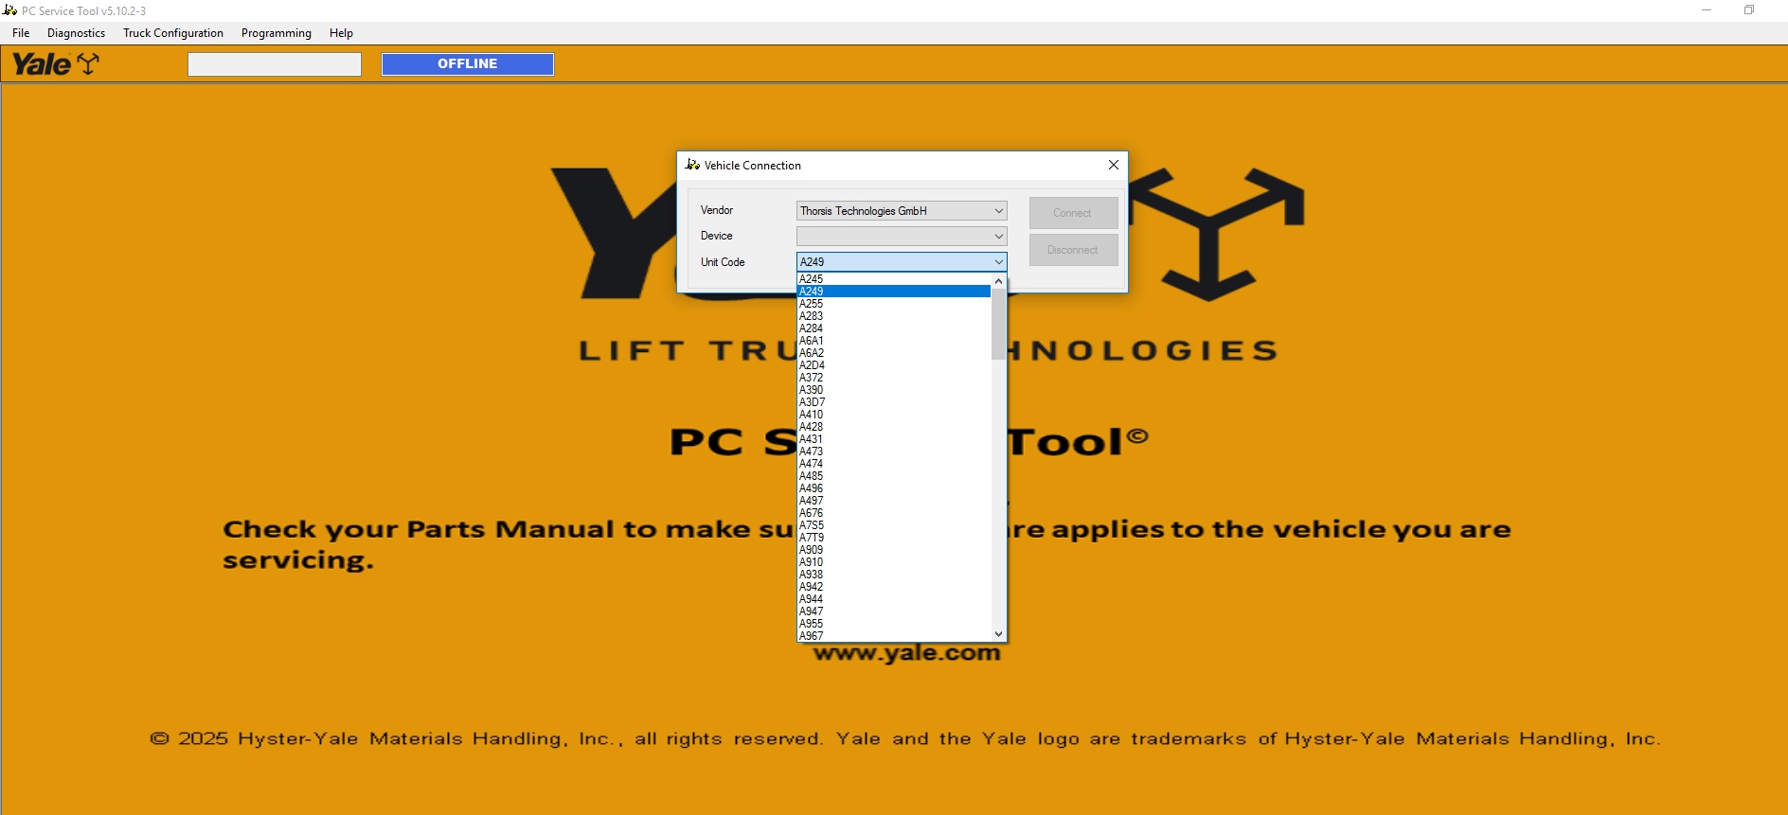Image resolution: width=1788 pixels, height=815 pixels.
Task: Collapse the Unit Code dropdown
Action: [998, 262]
